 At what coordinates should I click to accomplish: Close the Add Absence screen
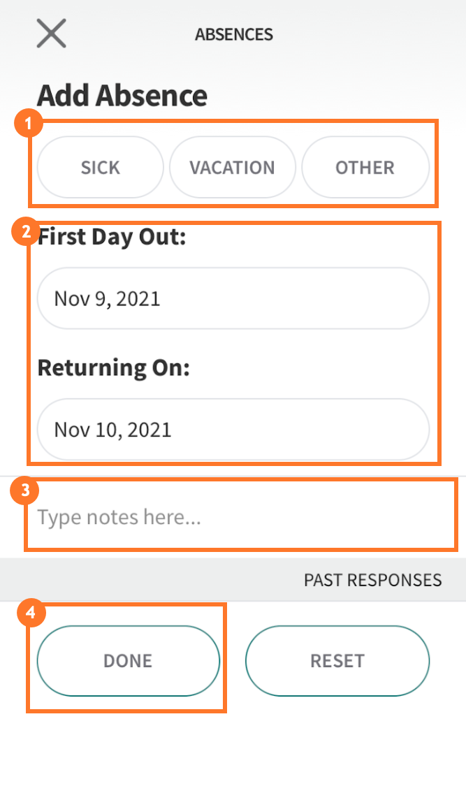(x=50, y=33)
